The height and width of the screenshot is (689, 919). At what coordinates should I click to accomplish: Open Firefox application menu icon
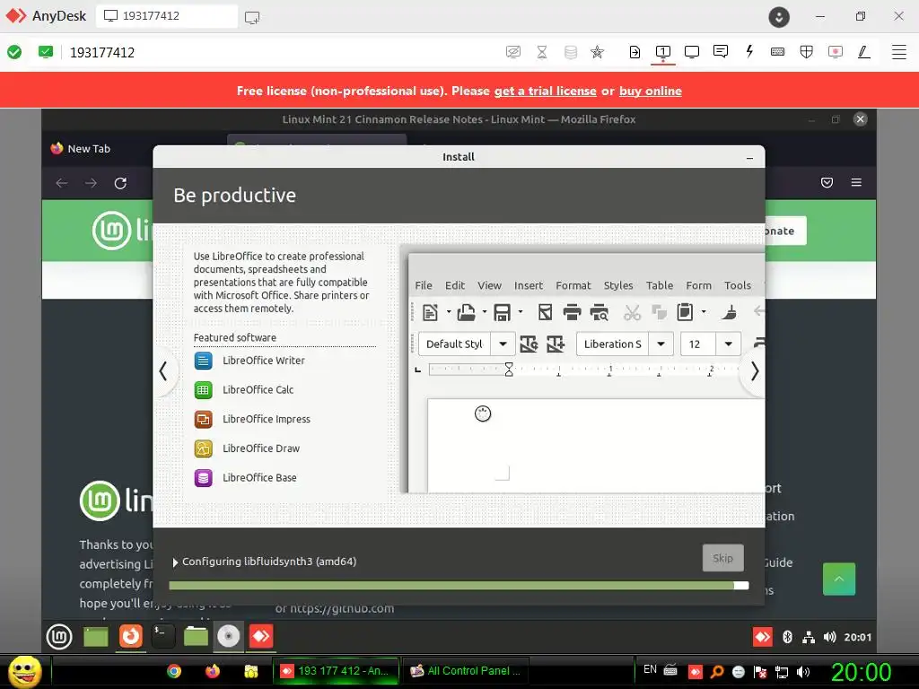click(x=856, y=183)
